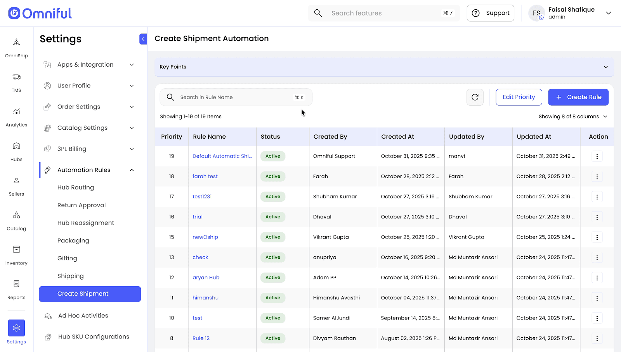Expand the Key Points section
The width and height of the screenshot is (621, 352).
(605, 67)
